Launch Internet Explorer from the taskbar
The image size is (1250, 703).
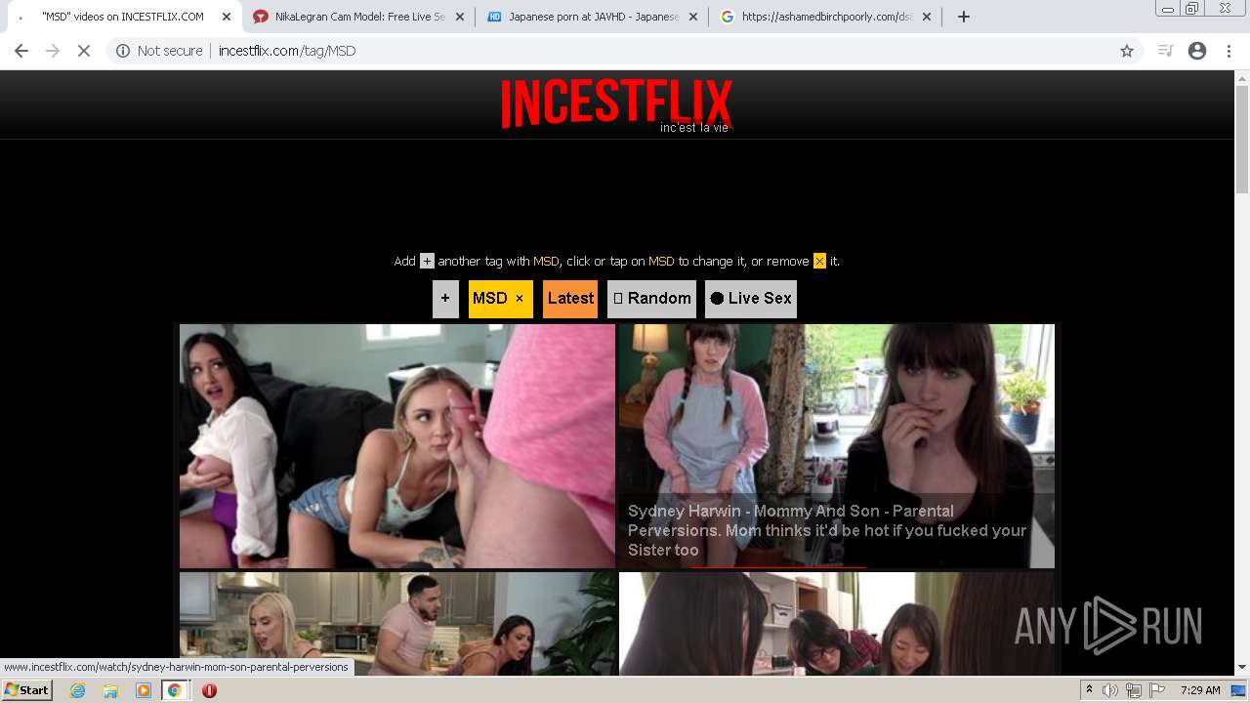[77, 690]
